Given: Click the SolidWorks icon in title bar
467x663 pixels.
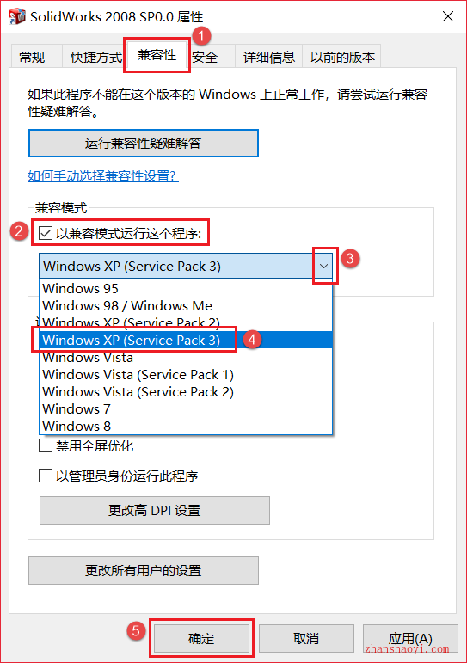Looking at the screenshot, I should 17,16.
